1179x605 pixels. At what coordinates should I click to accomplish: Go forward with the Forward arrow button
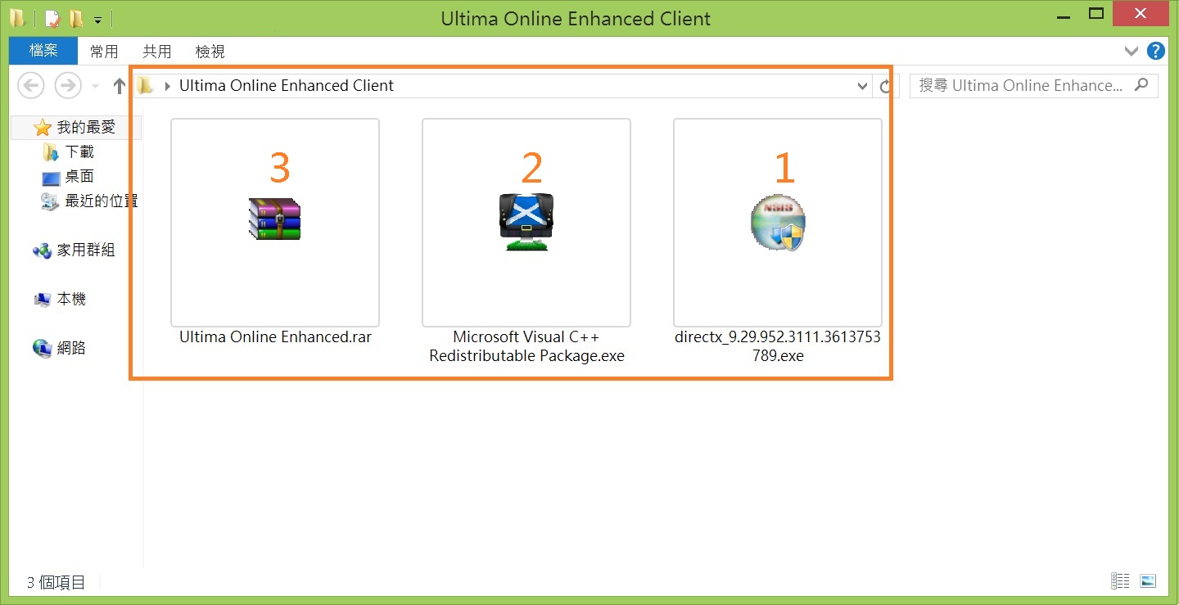[x=67, y=85]
